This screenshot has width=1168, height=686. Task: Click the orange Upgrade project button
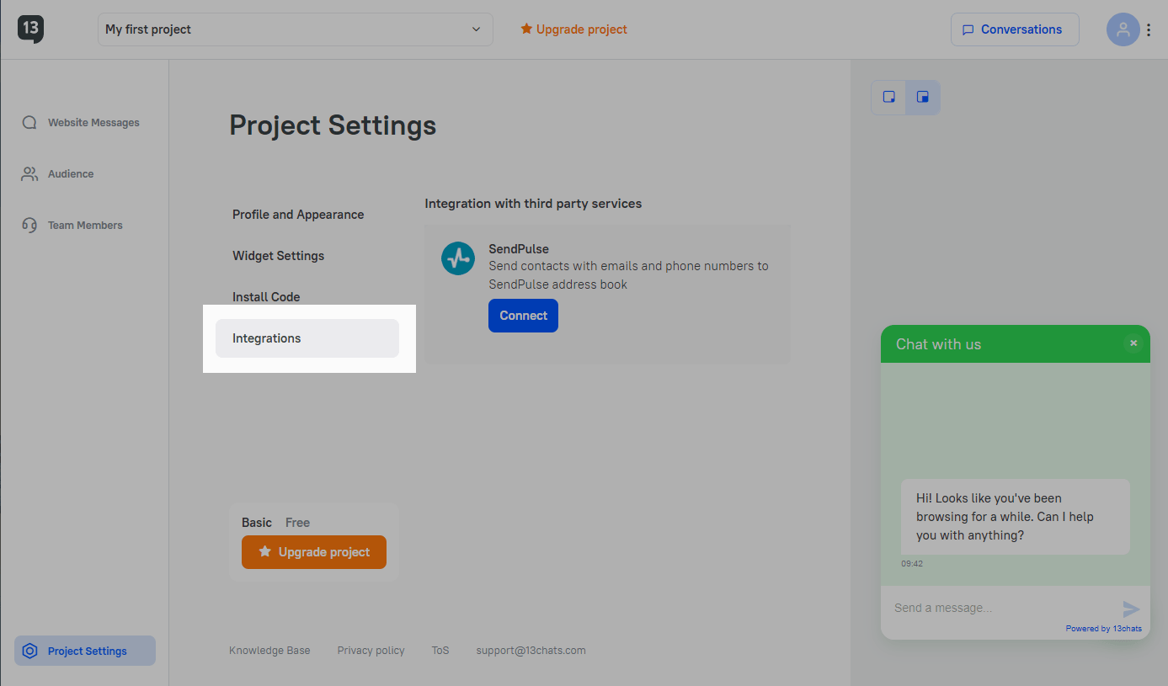tap(314, 552)
